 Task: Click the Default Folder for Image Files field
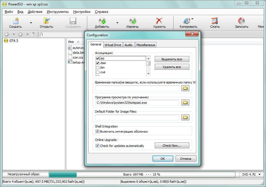pos(137,117)
